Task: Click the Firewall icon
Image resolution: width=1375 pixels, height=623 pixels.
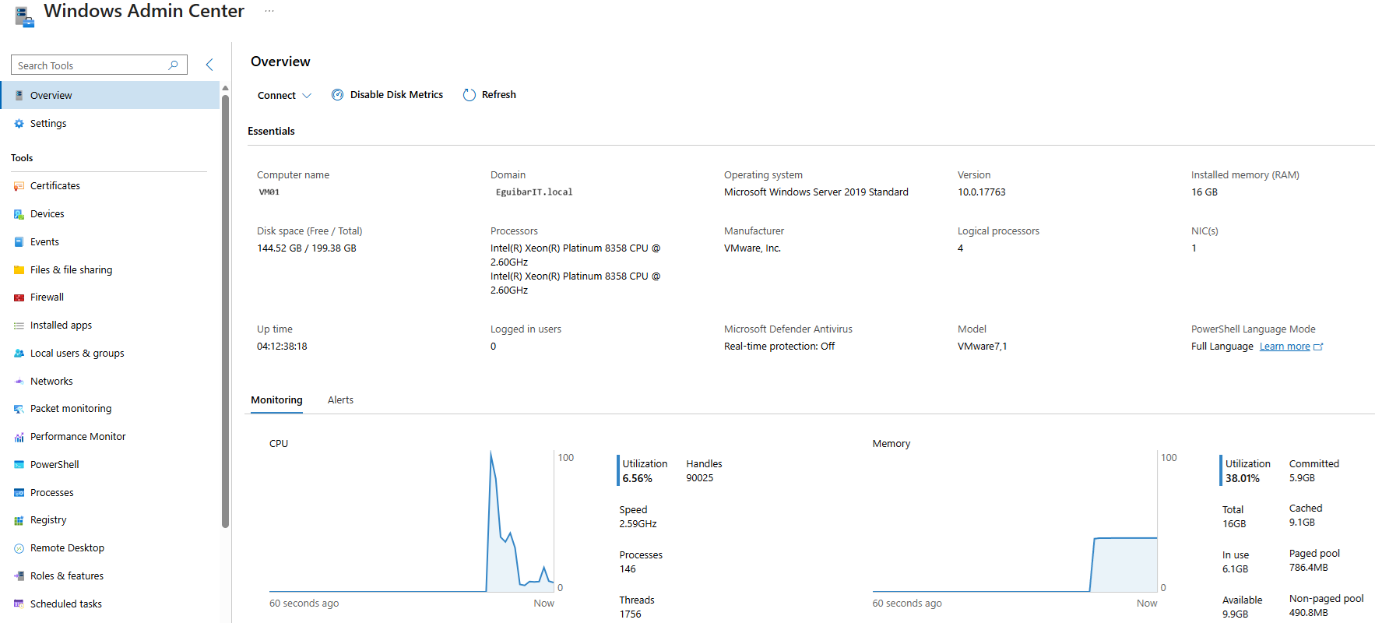Action: (19, 297)
